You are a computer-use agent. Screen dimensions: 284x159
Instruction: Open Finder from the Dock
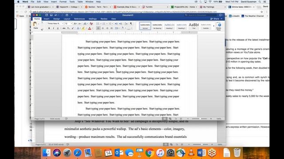coord(46,152)
